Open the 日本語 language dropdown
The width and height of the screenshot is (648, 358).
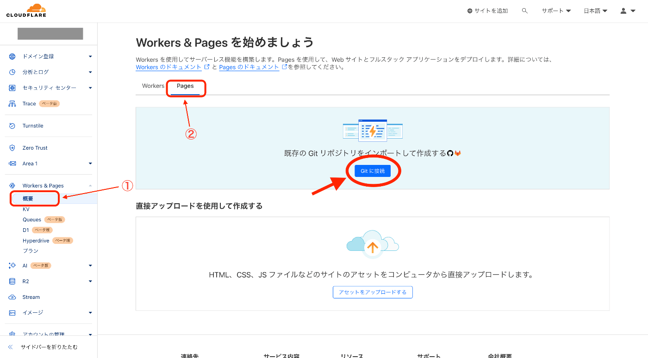pos(596,11)
